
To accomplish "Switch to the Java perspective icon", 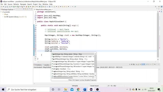I will coord(162,7).
